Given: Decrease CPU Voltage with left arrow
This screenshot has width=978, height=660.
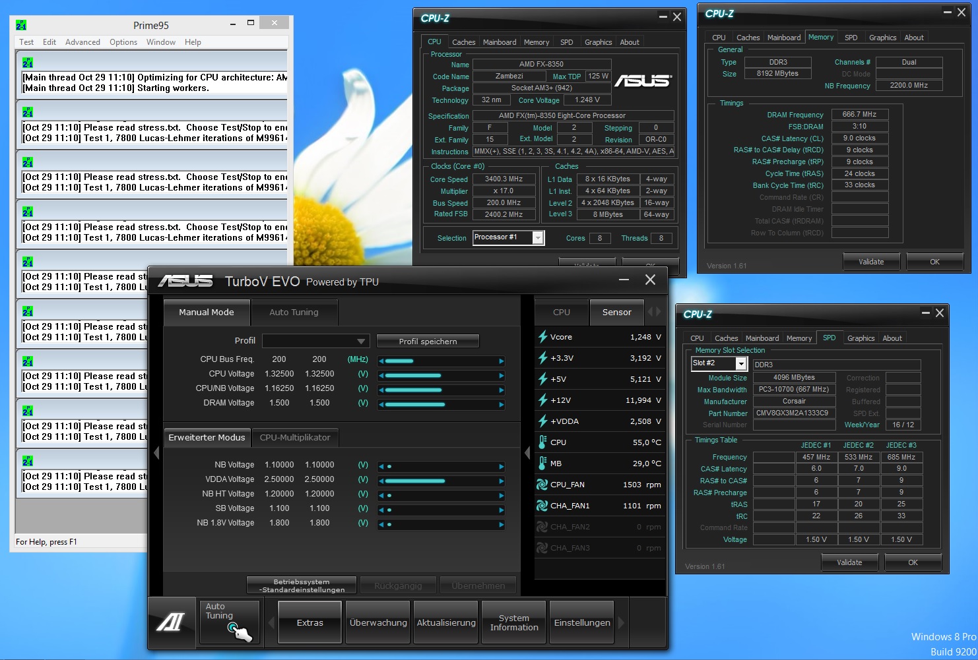Looking at the screenshot, I should point(381,375).
